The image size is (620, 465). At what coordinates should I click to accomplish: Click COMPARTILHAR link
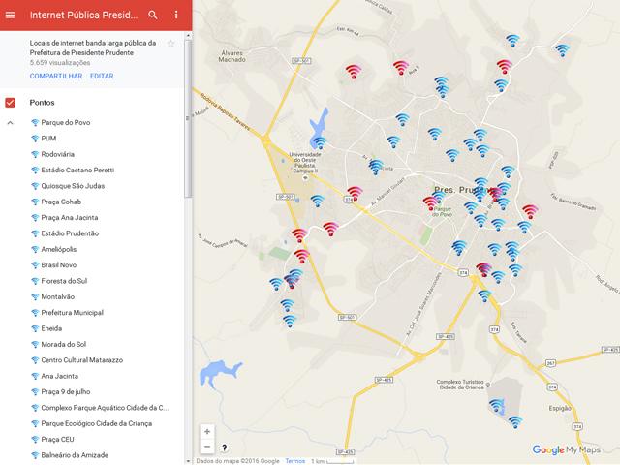pos(56,76)
